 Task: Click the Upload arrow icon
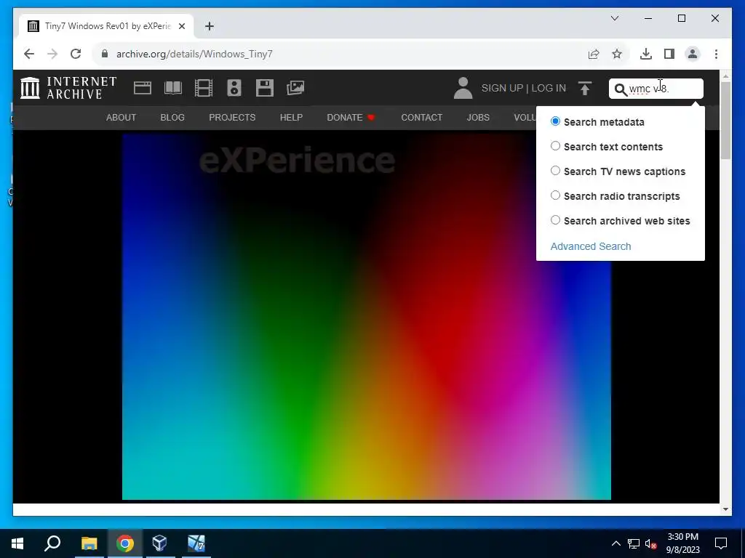click(585, 88)
